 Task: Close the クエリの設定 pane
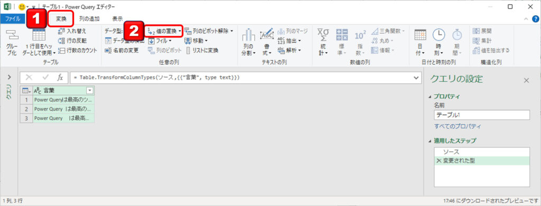click(x=526, y=81)
